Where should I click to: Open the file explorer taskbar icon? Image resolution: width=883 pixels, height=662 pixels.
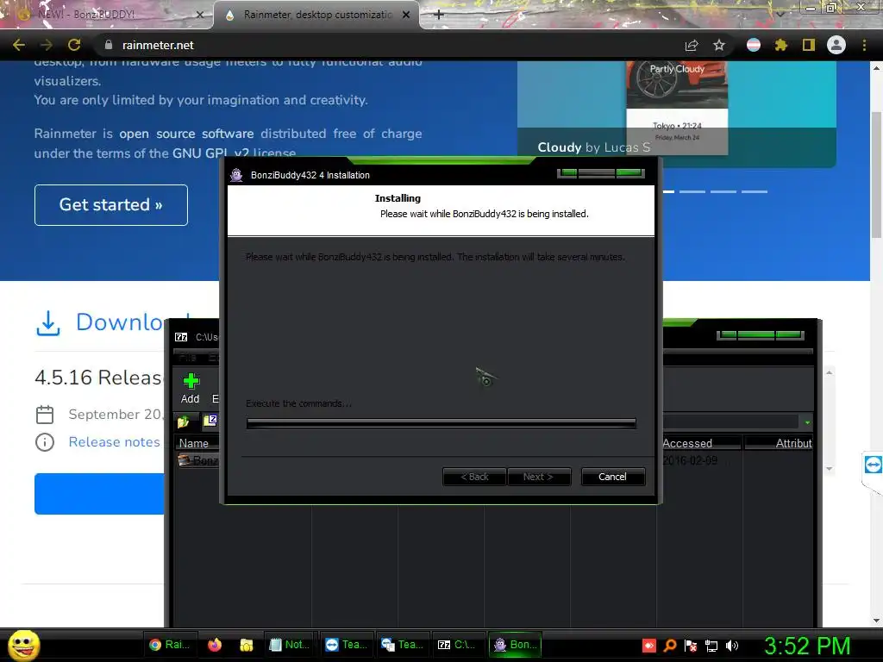tap(246, 645)
